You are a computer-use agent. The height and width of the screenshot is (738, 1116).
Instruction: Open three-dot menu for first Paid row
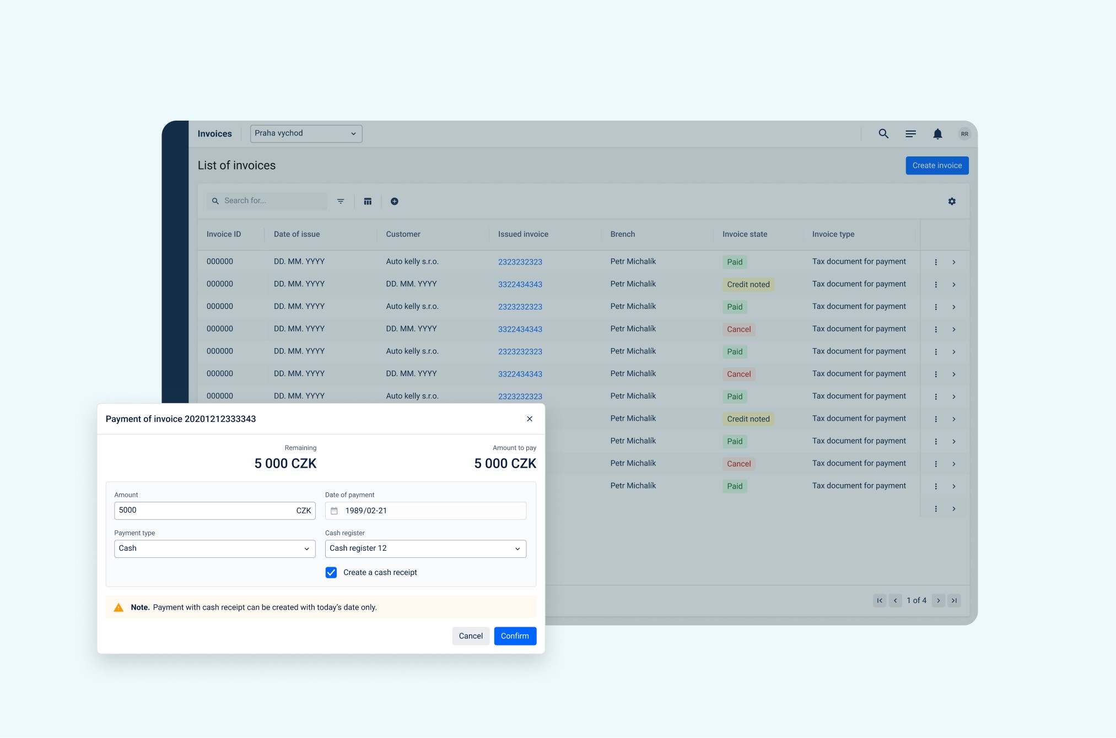tap(936, 262)
